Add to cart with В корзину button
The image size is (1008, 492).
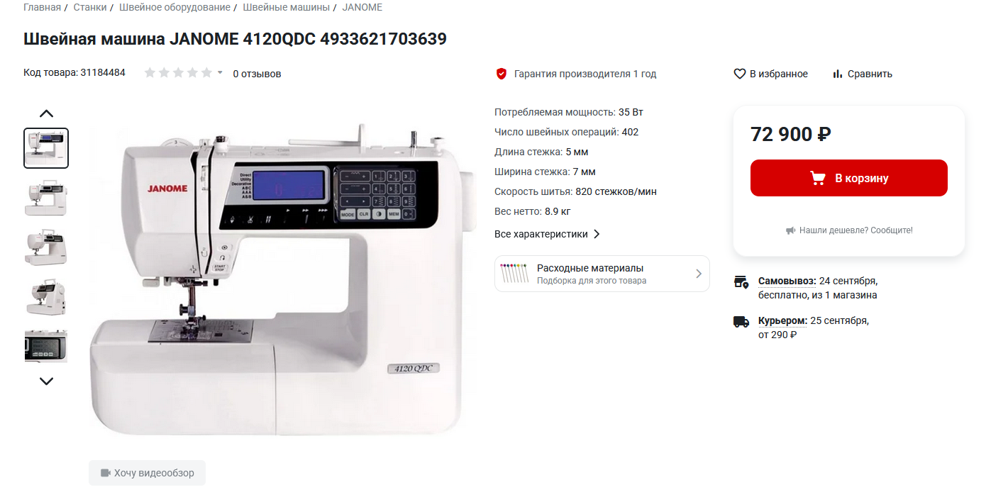pyautogui.click(x=849, y=178)
